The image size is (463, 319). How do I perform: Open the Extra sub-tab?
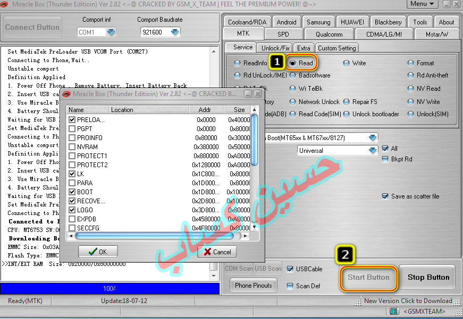(x=303, y=48)
